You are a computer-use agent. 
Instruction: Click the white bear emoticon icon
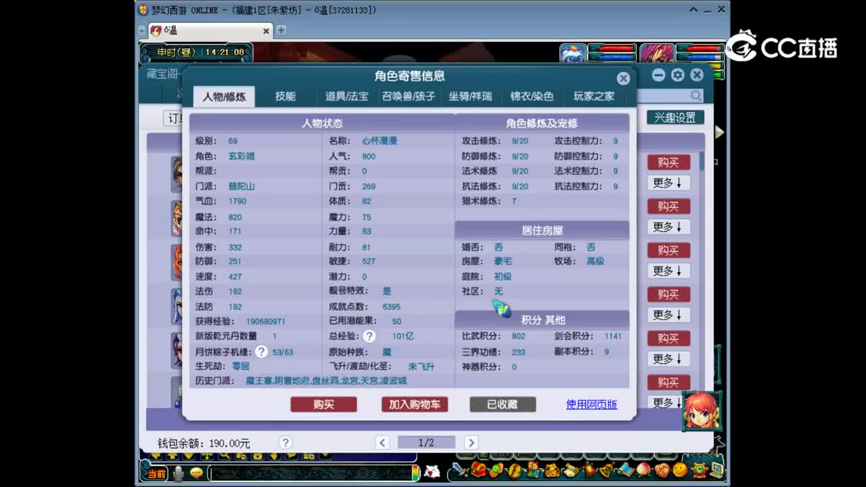432,472
